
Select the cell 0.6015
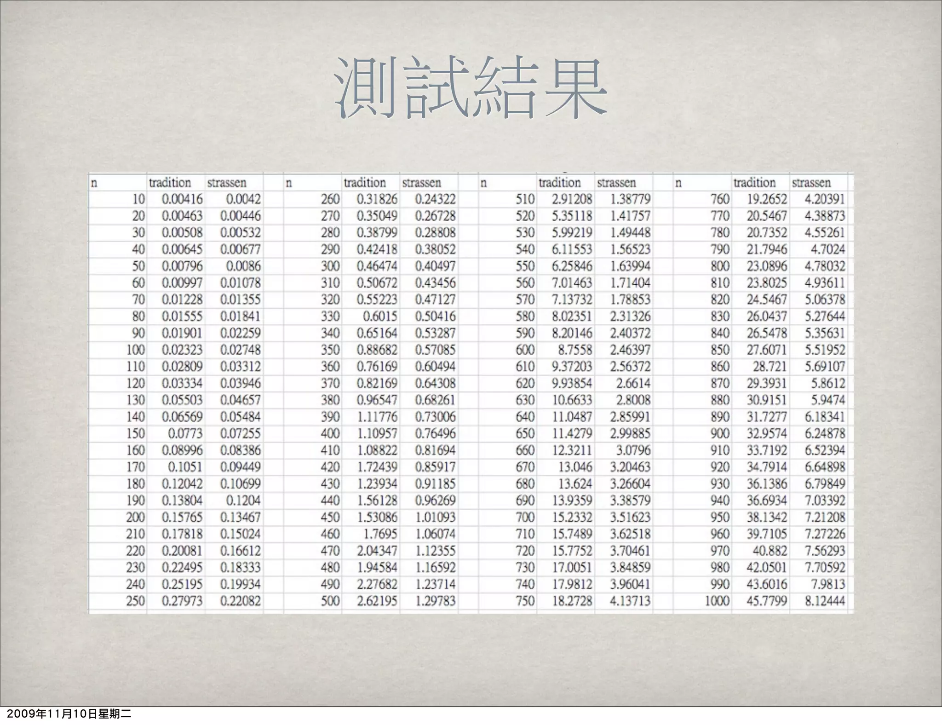(x=380, y=316)
